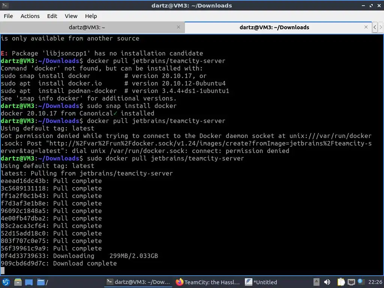Click the 'sudo snap install docker' suggestion line
Viewport: 384px width, 288px height.
(103, 76)
